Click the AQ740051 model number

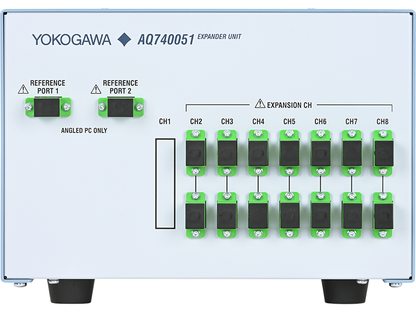coord(166,40)
